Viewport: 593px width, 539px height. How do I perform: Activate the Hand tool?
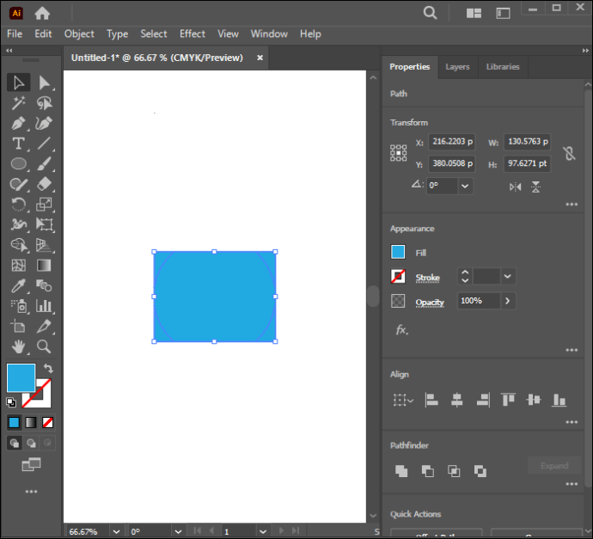(18, 346)
